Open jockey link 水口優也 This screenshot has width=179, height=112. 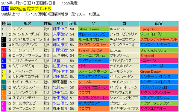pyautogui.click(x=60, y=103)
